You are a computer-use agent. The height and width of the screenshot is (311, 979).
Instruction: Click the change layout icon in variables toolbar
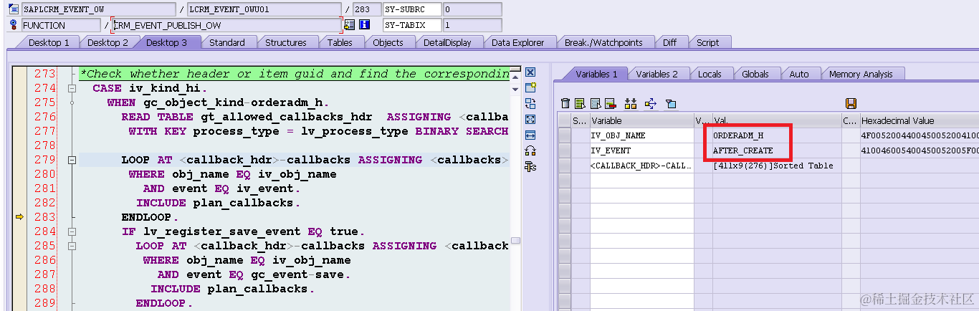pyautogui.click(x=671, y=104)
